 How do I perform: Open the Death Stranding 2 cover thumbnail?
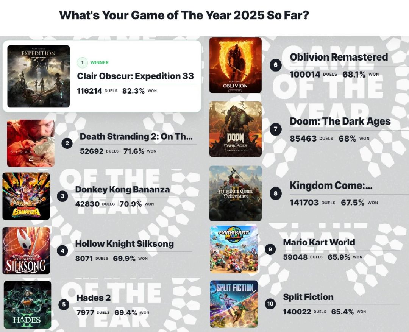point(31,143)
